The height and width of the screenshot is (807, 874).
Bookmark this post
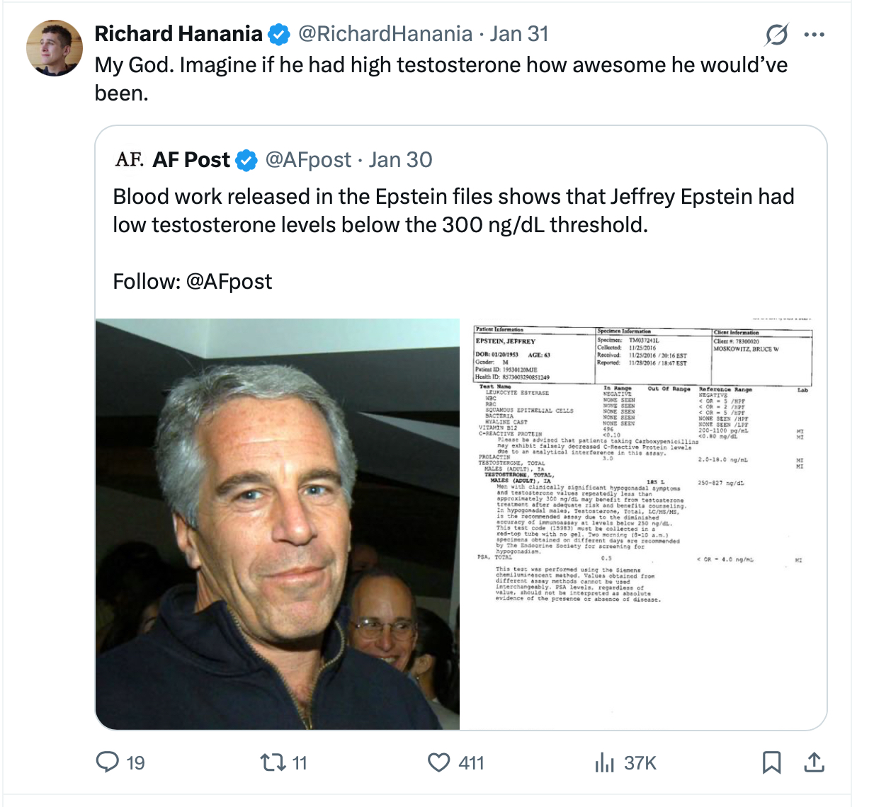coord(771,762)
